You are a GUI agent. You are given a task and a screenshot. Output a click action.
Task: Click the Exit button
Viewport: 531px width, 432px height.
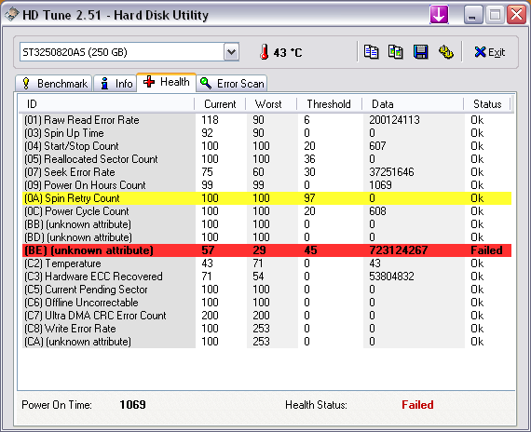coord(490,52)
